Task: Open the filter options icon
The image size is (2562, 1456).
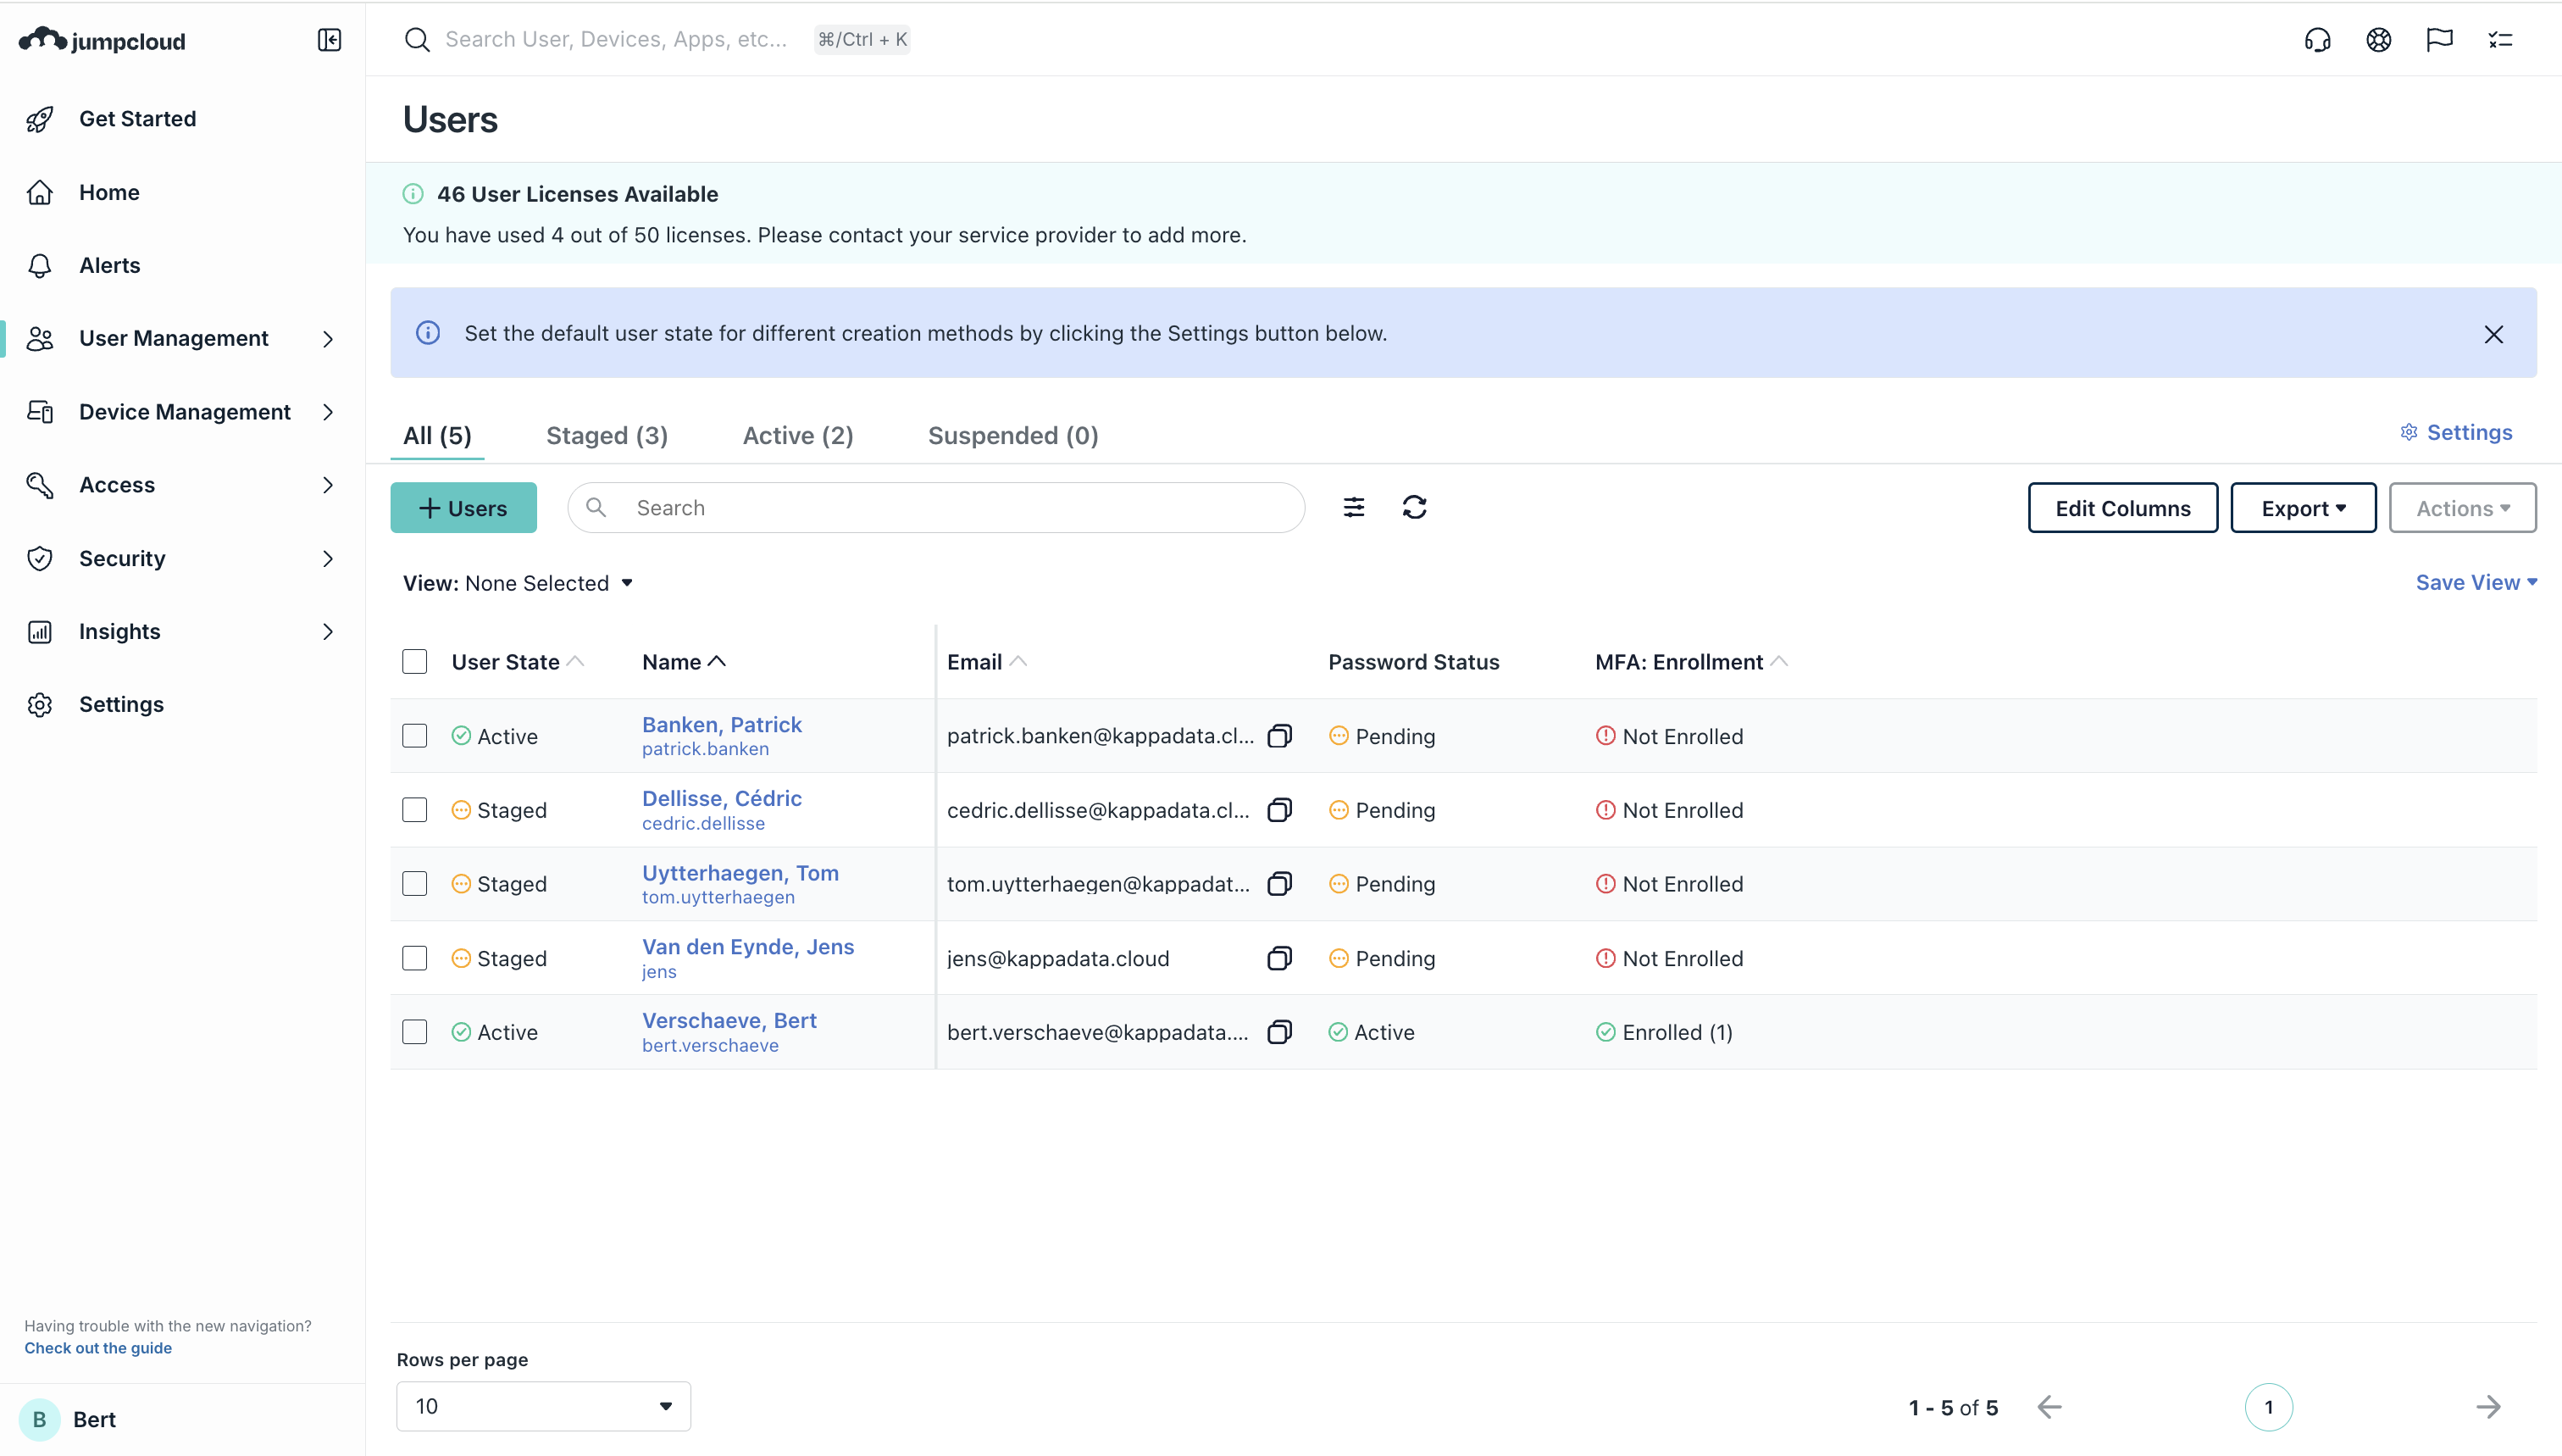Action: pyautogui.click(x=1354, y=508)
